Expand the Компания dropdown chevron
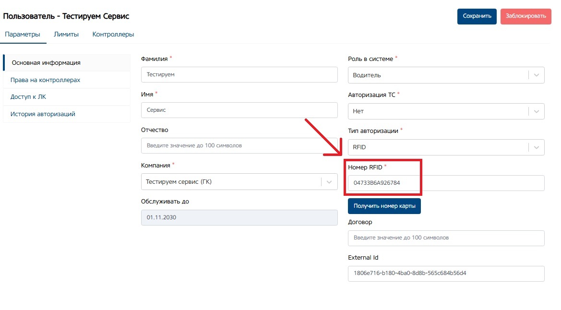Screen dimensions: 561x310 coord(329,182)
